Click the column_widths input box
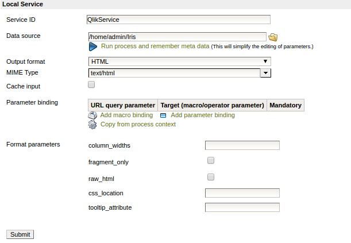 pos(242,145)
